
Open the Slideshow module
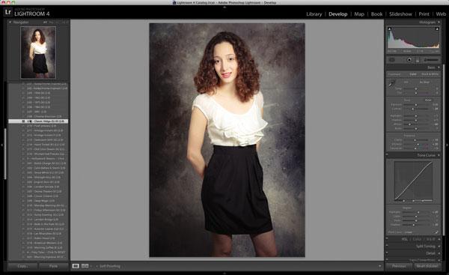[x=400, y=14]
